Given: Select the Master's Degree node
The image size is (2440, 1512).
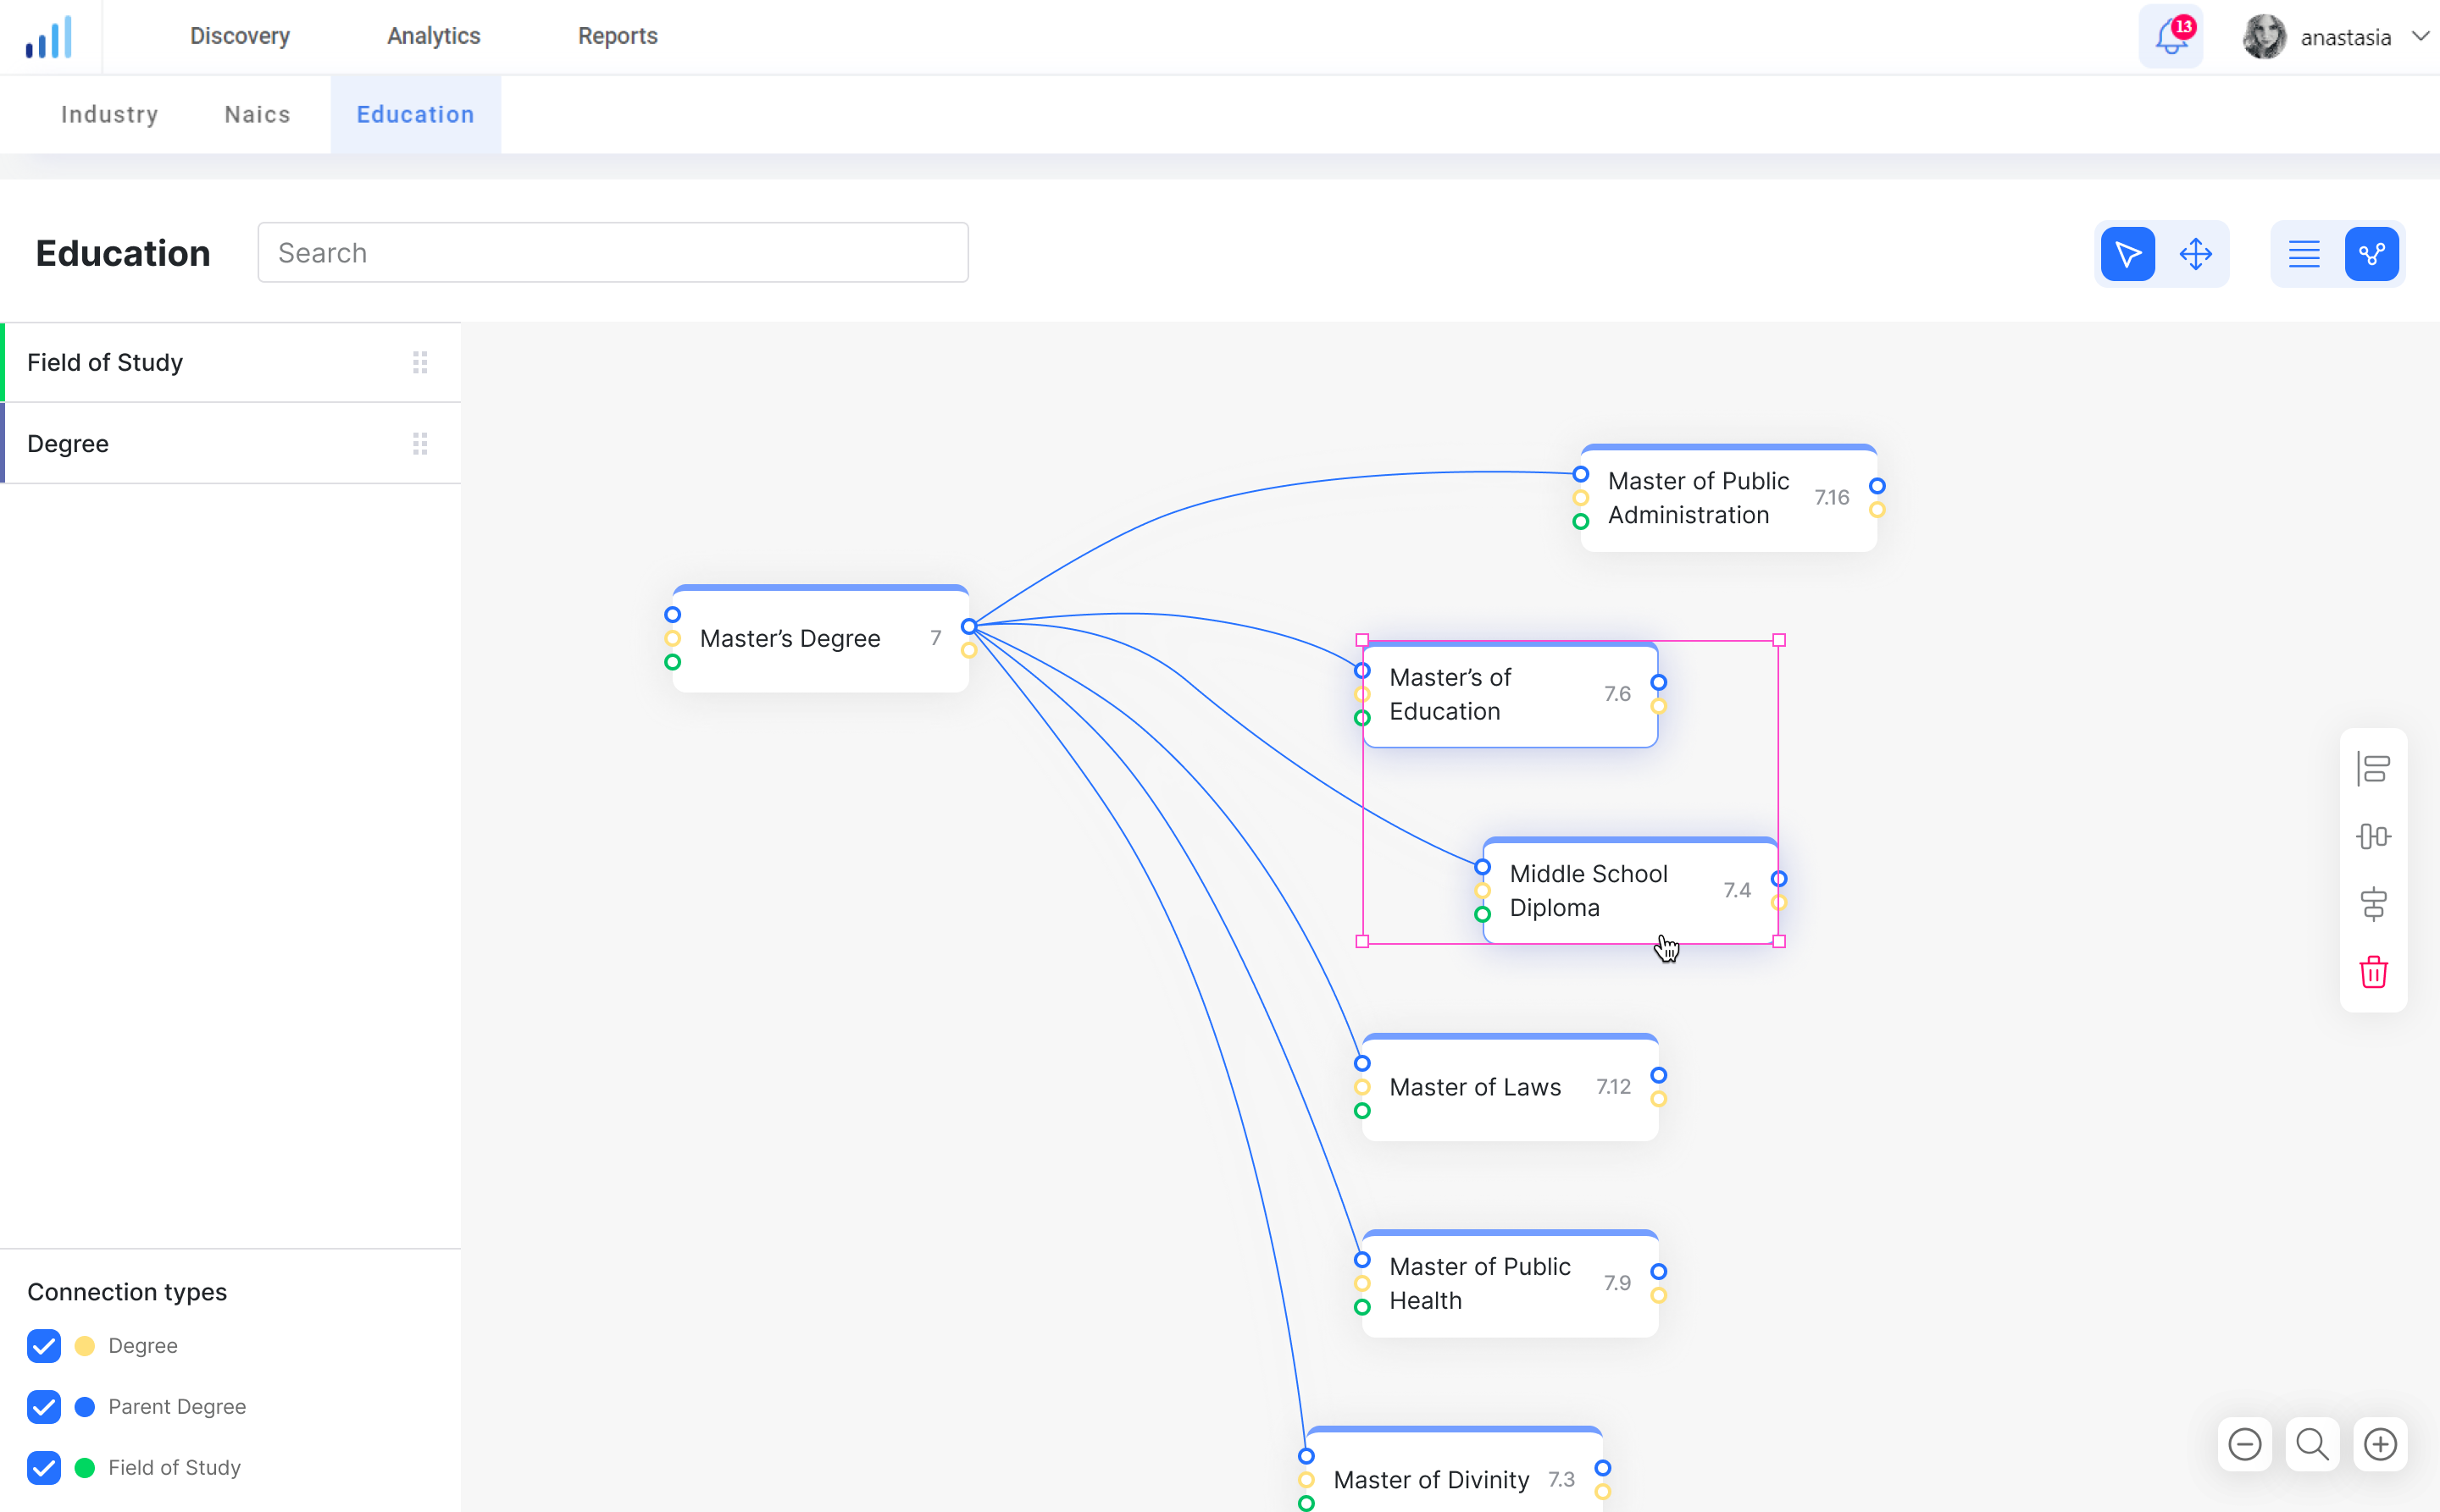Looking at the screenshot, I should pos(821,638).
